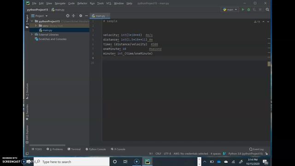
Task: Click the OneDrive cloud icon in system tray
Action: tap(219, 162)
